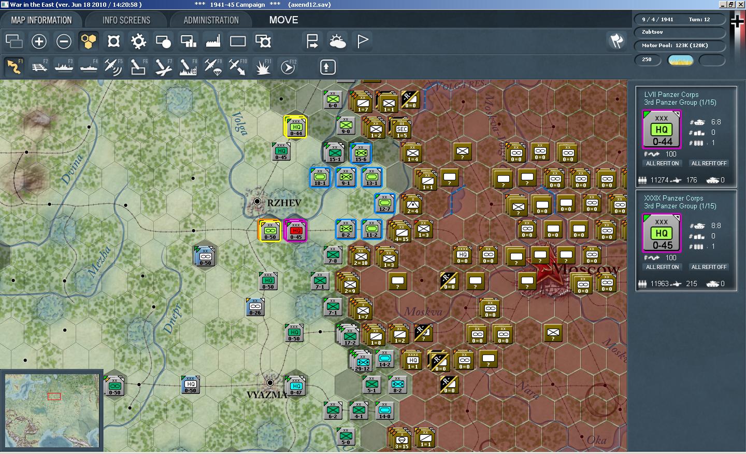Select the LVII Panzer Corps counter in the side panel
The width and height of the screenshot is (746, 454).
662,130
